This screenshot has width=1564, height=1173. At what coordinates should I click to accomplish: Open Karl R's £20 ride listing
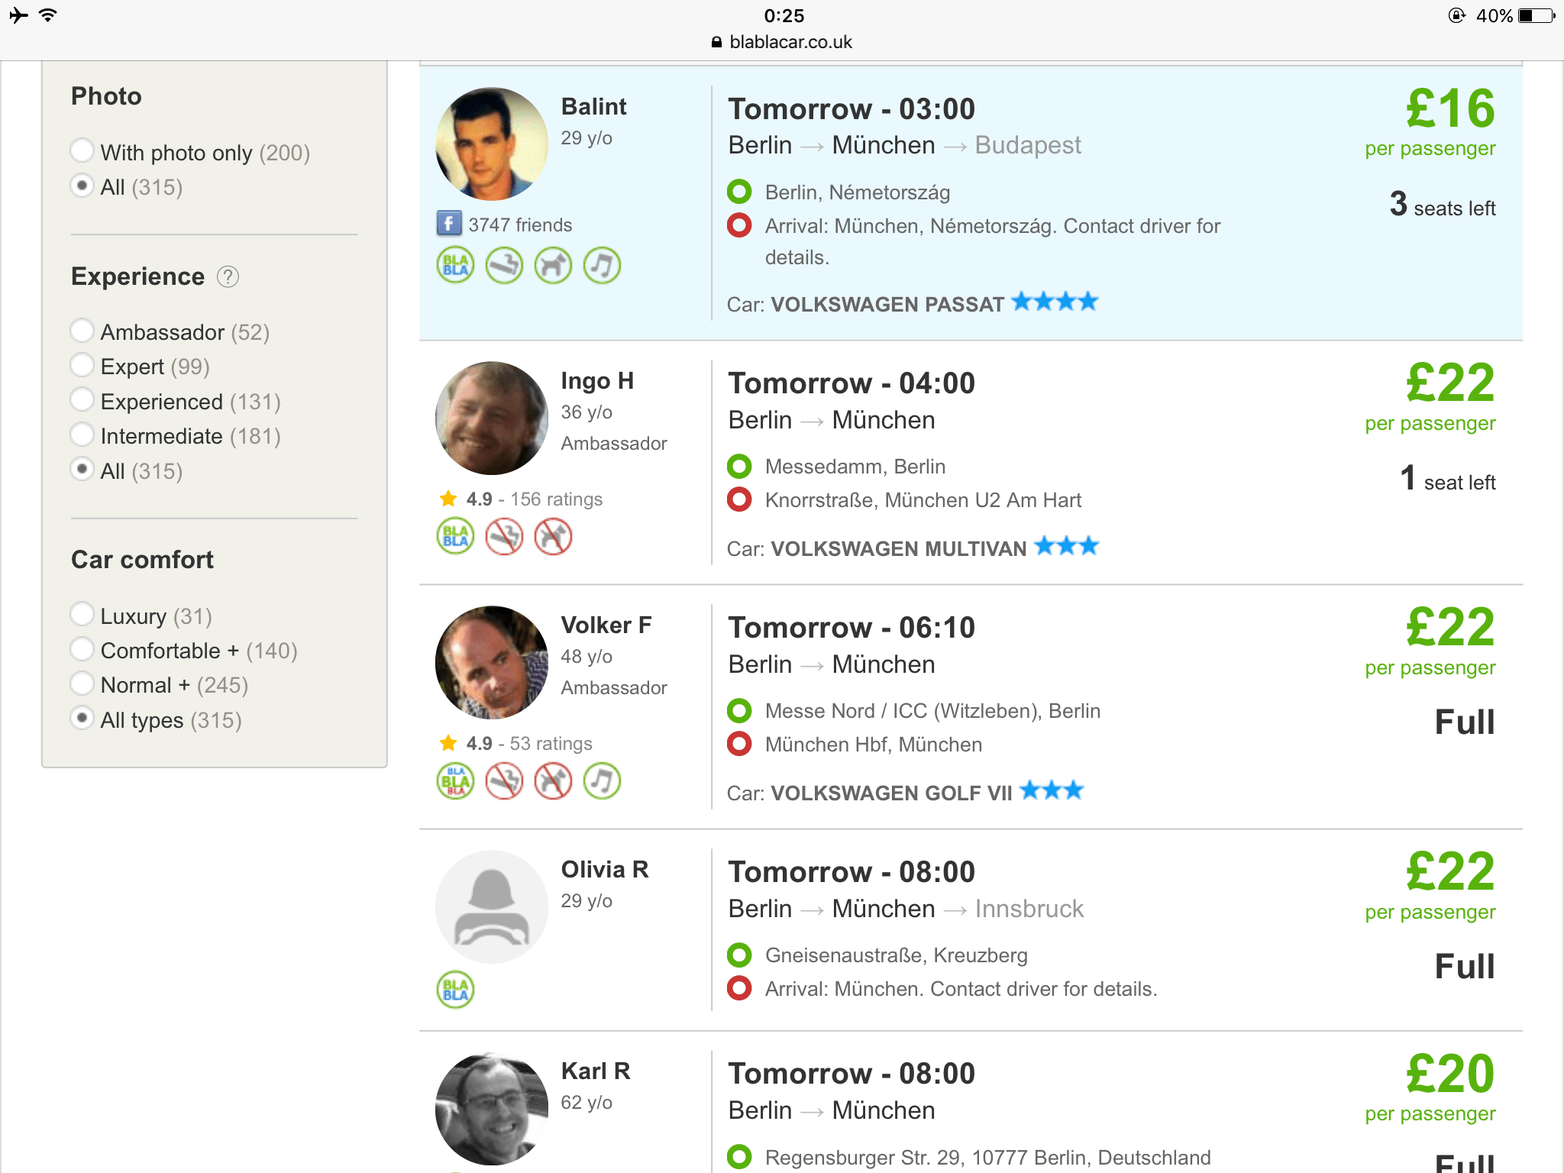click(971, 1103)
